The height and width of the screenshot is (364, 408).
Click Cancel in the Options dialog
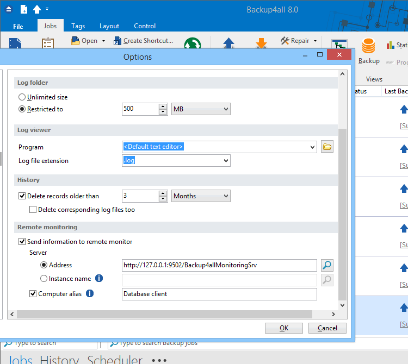(x=327, y=328)
